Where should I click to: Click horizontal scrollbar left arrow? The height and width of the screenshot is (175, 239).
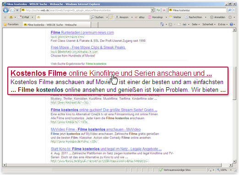(x=4, y=165)
